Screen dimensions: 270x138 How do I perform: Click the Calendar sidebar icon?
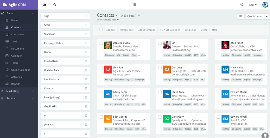(x=7, y=56)
